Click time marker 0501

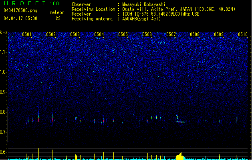[x=27, y=34]
